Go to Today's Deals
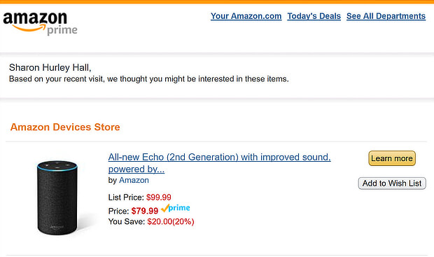Viewport: 434px width, 257px height. click(x=314, y=16)
